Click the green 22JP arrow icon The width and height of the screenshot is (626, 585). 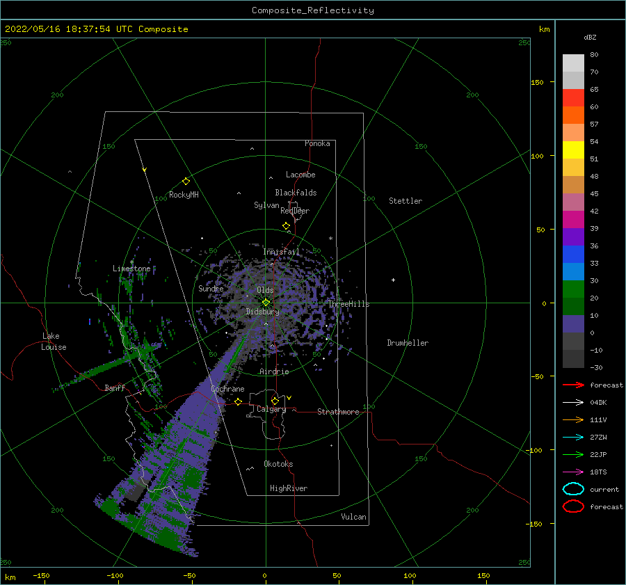tap(573, 454)
